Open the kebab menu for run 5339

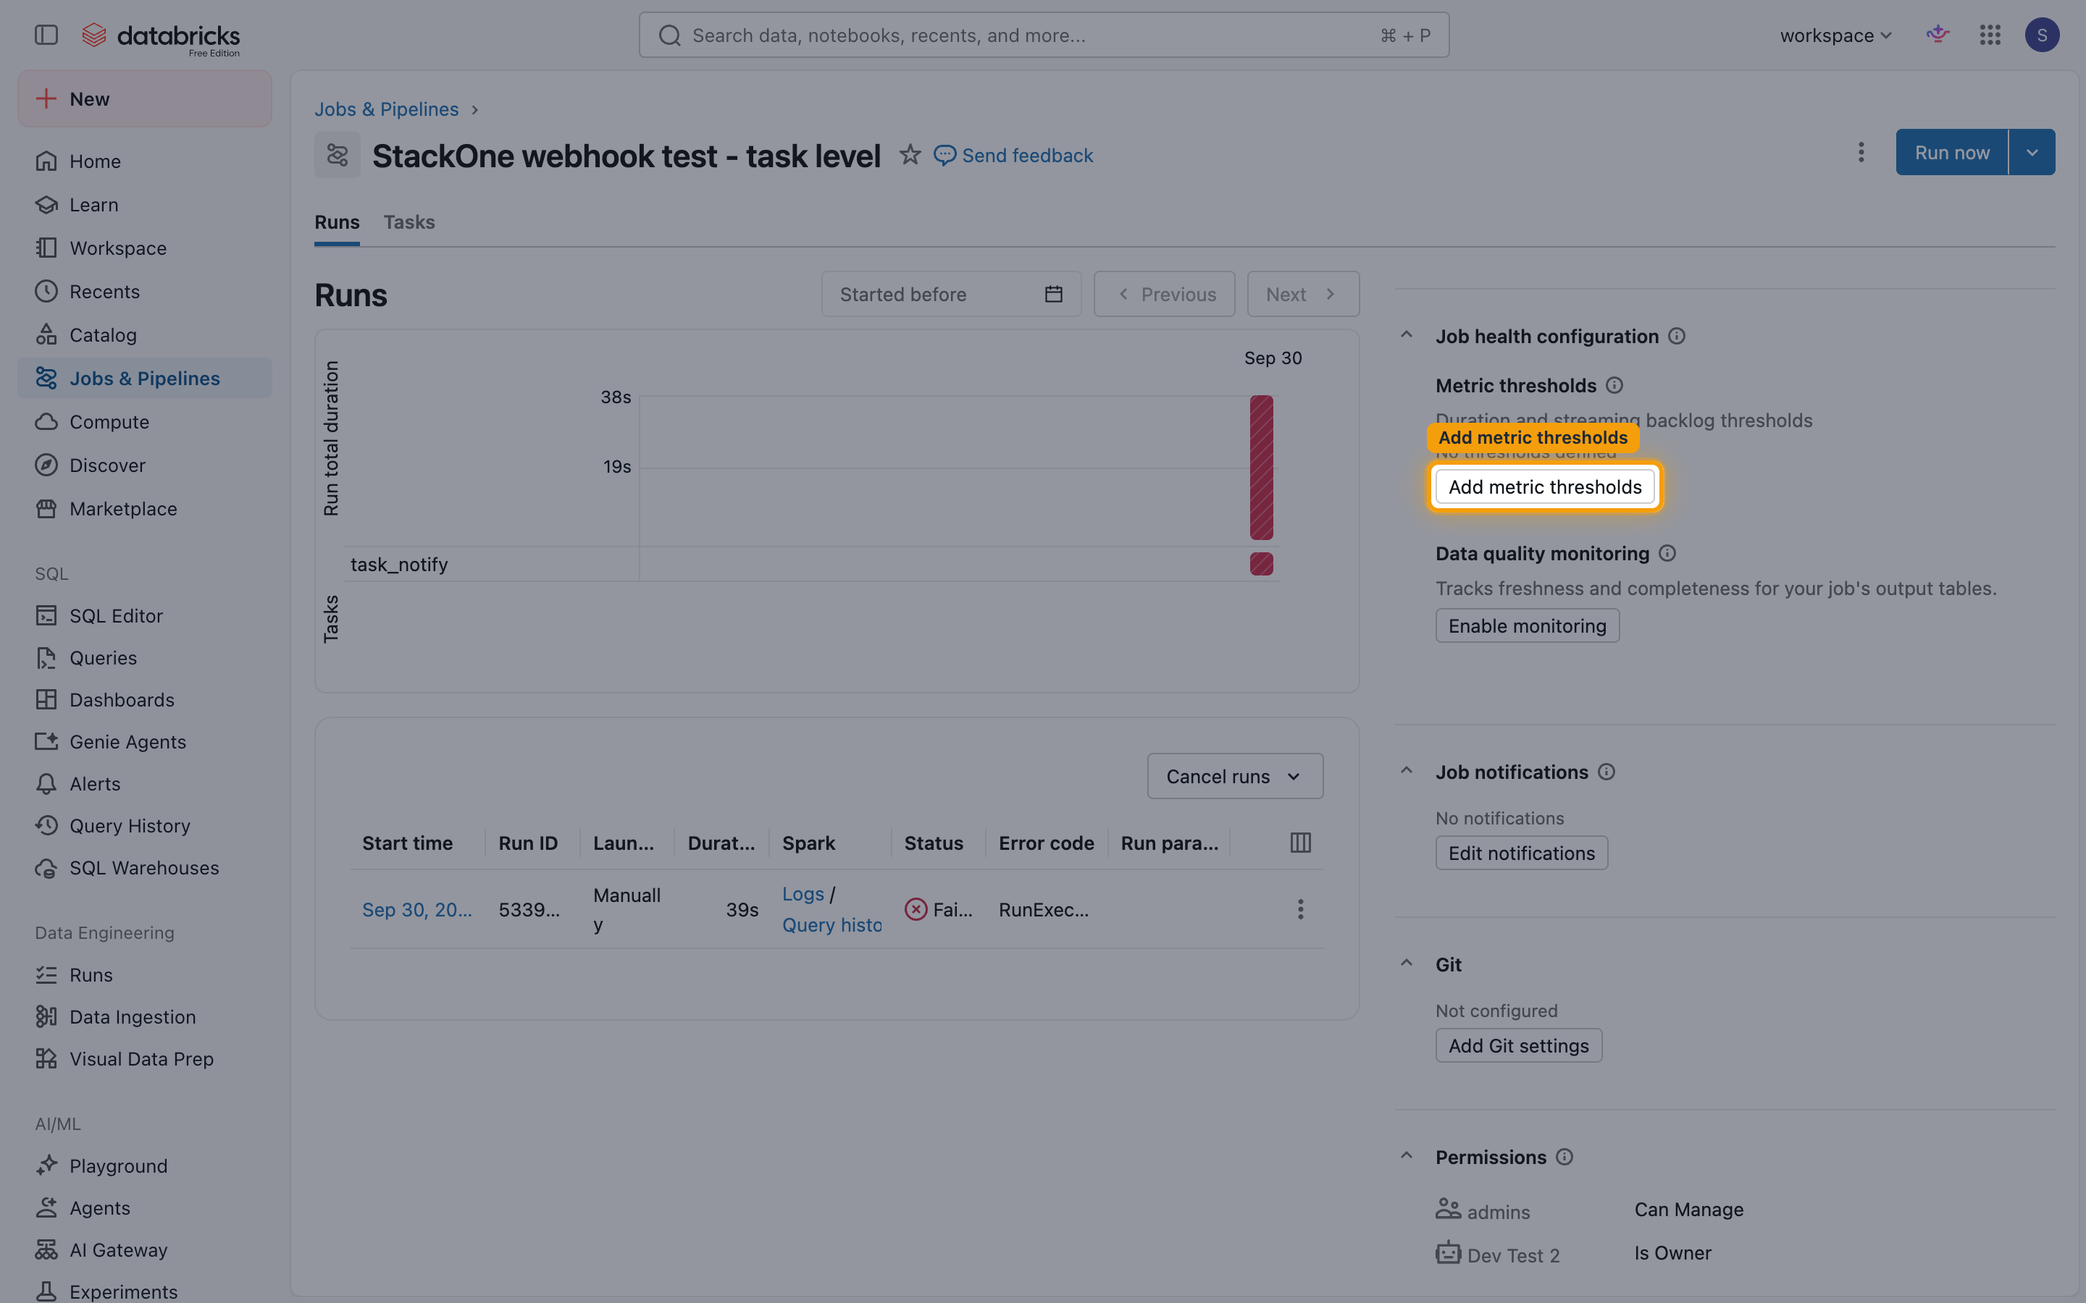click(x=1301, y=909)
